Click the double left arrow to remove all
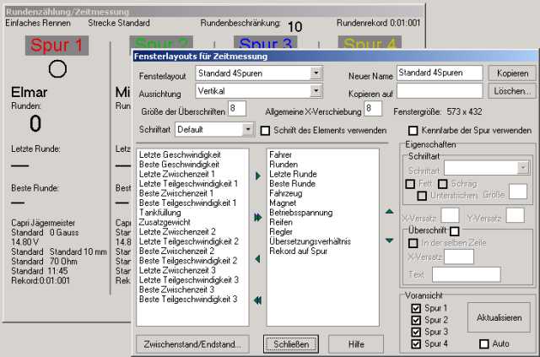Image resolution: width=540 pixels, height=357 pixels. (257, 300)
